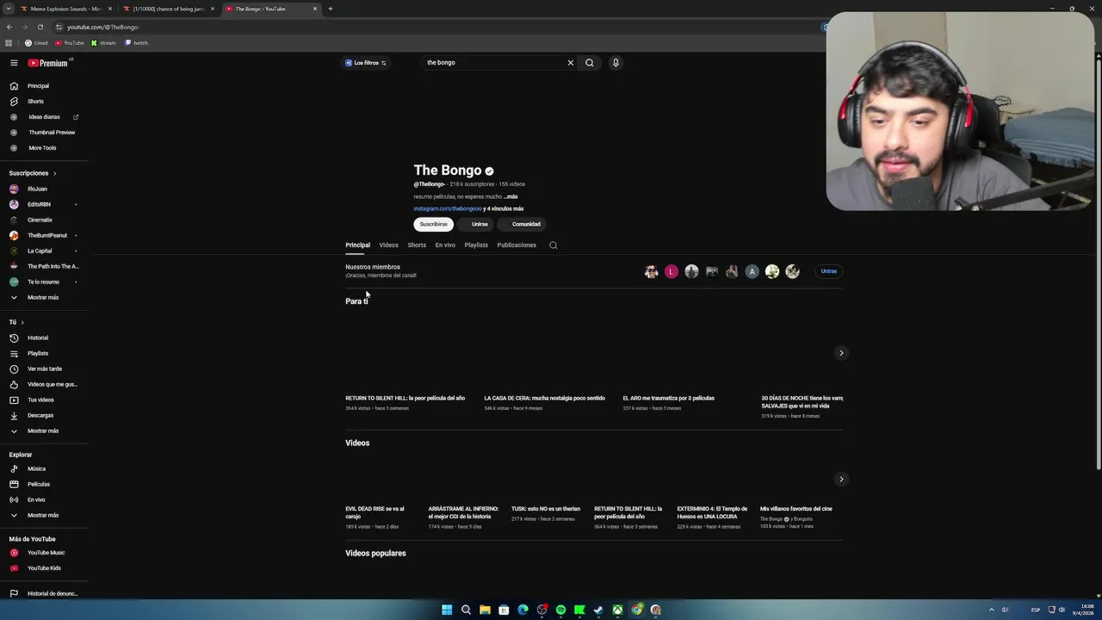Switch to the En vivo channel tab
1102x620 pixels.
[x=445, y=245]
